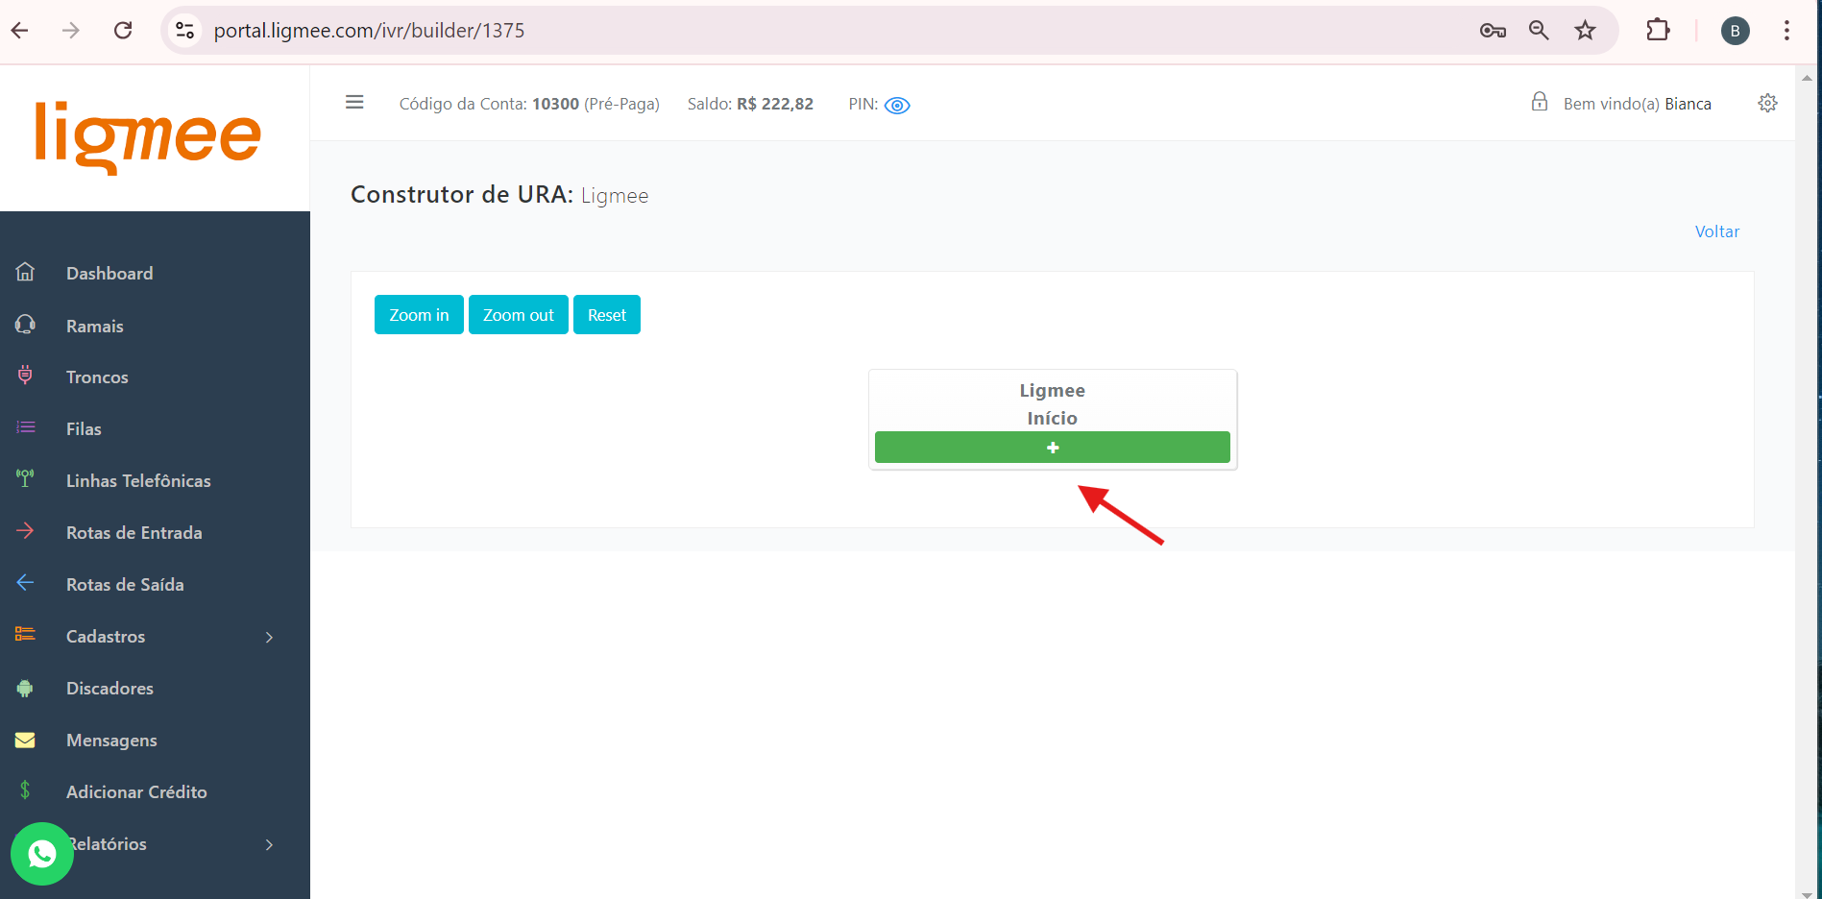Click the browser address bar URL
The image size is (1822, 899).
(x=369, y=31)
